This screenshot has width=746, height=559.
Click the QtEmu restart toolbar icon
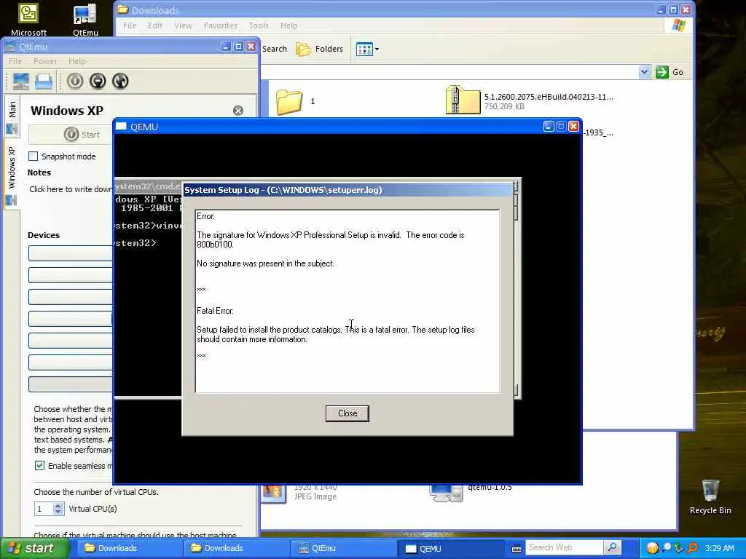(x=120, y=81)
